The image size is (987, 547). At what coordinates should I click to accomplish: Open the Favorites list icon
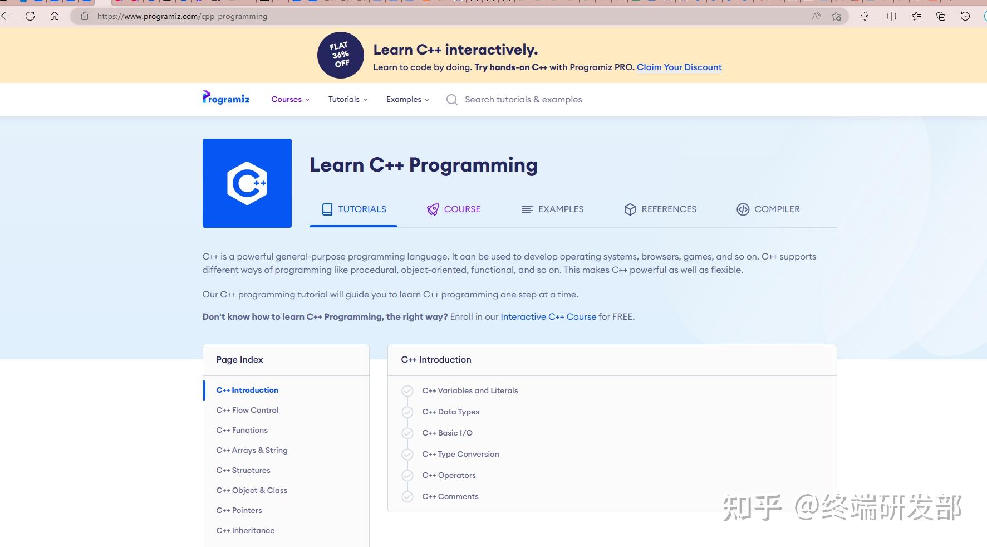(x=916, y=16)
